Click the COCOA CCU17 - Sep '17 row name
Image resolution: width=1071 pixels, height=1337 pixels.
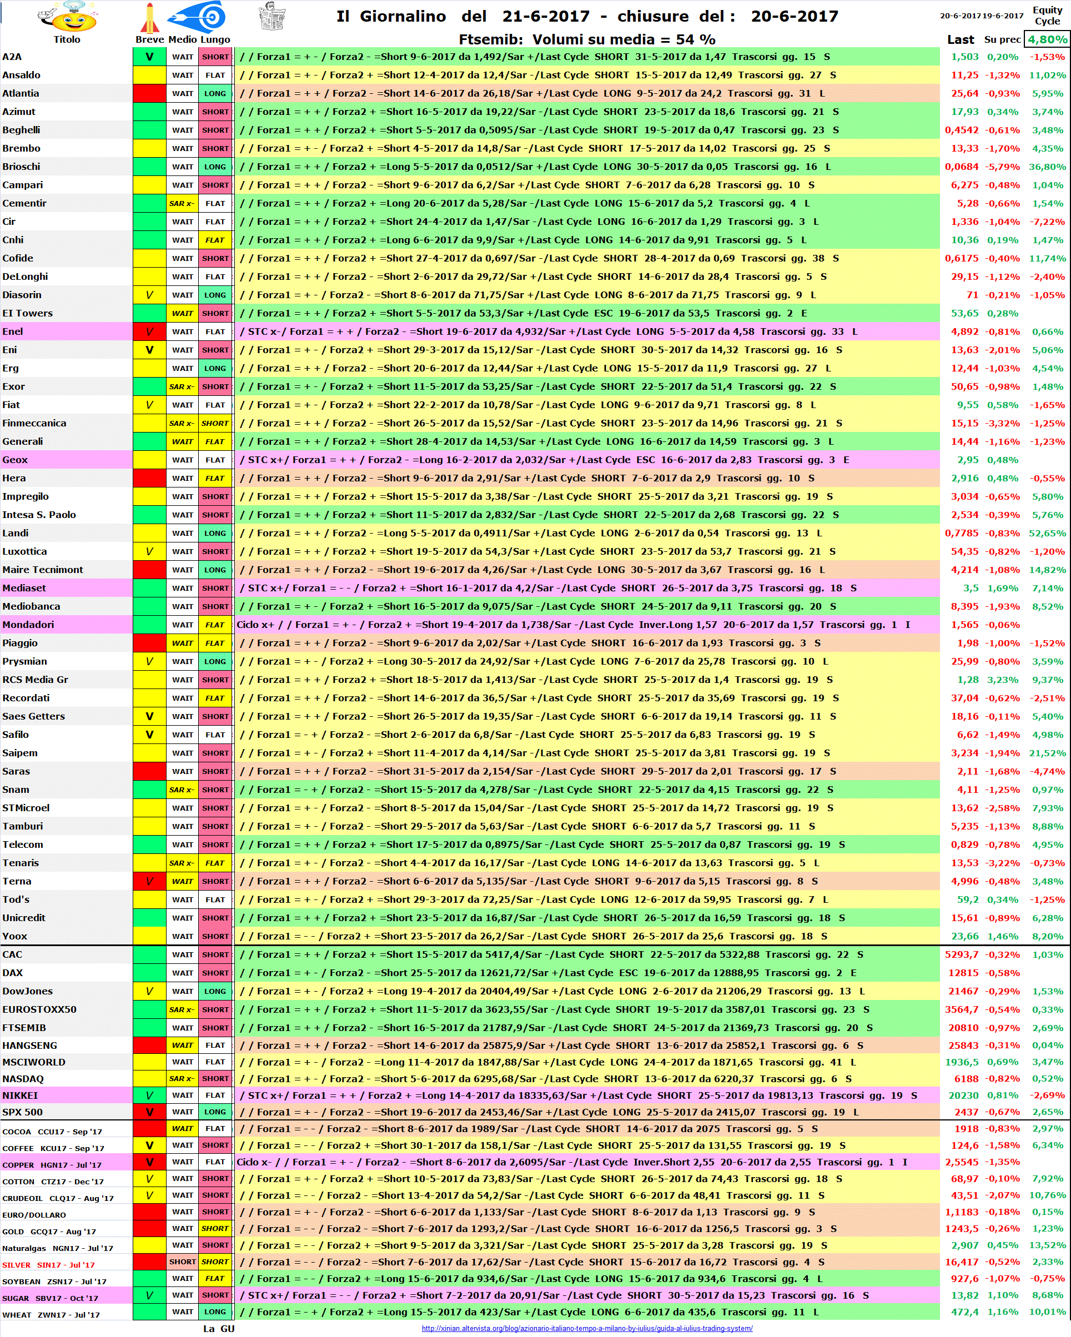tap(52, 1132)
